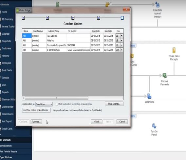This screenshot has height=160, width=186.
Task: Open Credit Cards shortcut
Action: click(x=7, y=129)
